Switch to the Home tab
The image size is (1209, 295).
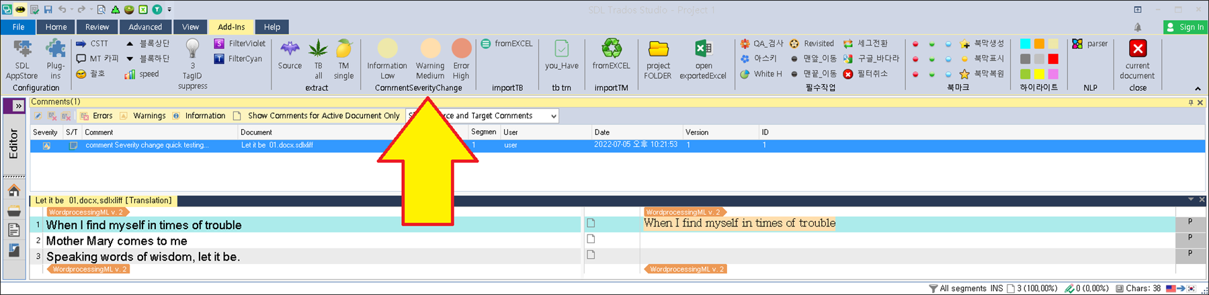click(x=56, y=27)
